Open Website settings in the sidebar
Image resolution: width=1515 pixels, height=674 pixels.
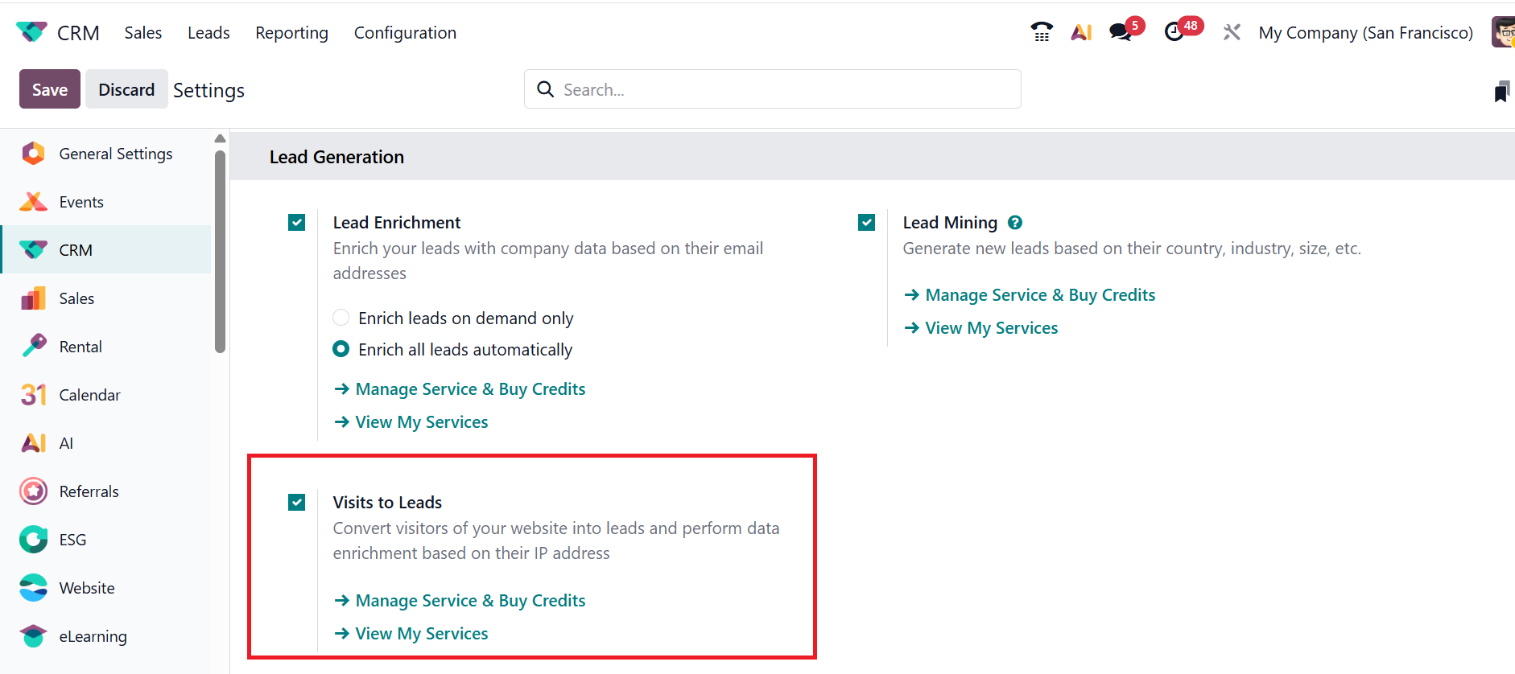pyautogui.click(x=87, y=588)
